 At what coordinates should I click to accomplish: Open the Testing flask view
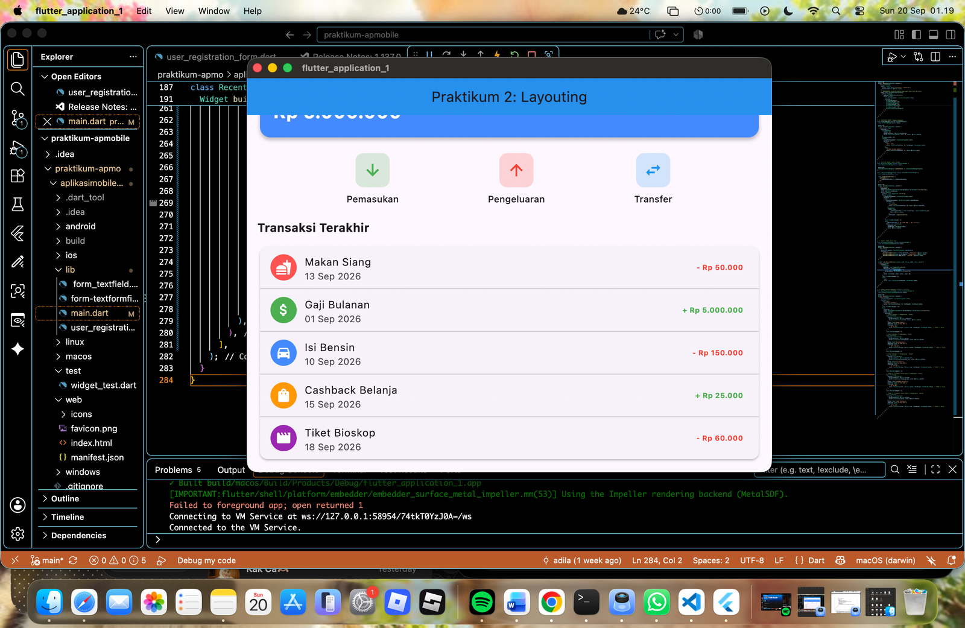17,205
